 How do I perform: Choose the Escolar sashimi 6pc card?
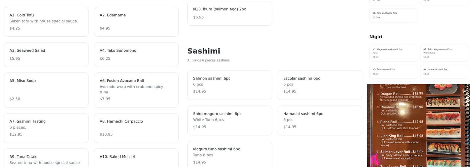320,85
